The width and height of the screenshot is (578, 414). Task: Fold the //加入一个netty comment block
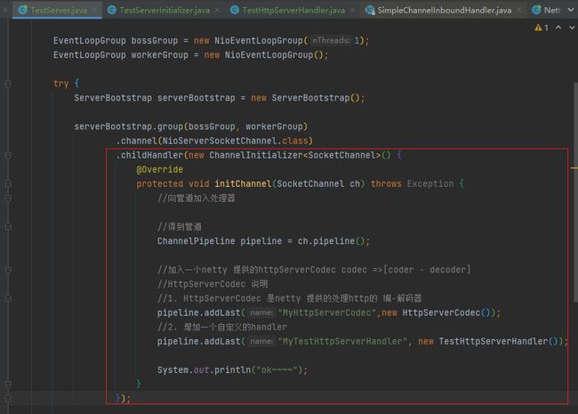(8, 270)
